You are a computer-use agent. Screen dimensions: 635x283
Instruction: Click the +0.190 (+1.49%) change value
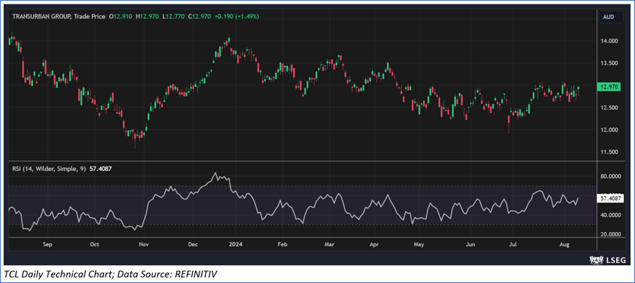[238, 17]
